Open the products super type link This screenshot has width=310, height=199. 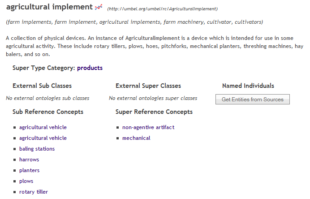[x=90, y=68]
